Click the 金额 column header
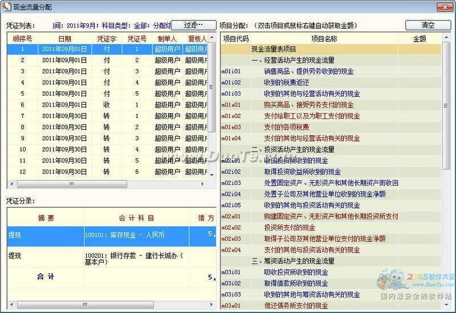 click(x=419, y=39)
